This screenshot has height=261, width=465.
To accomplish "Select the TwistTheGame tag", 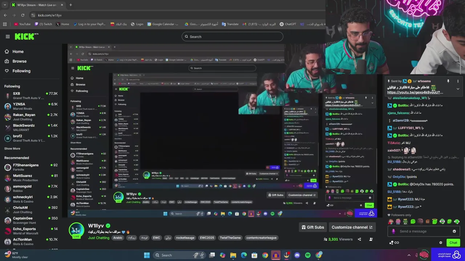I will 231,238.
